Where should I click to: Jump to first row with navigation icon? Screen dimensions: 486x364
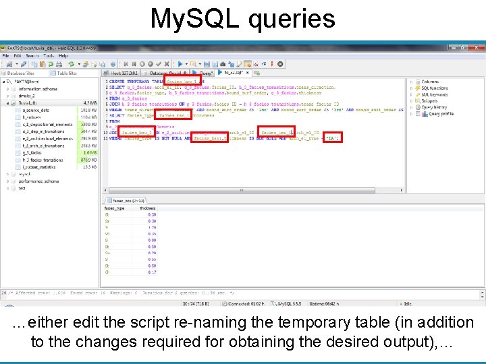pos(126,64)
